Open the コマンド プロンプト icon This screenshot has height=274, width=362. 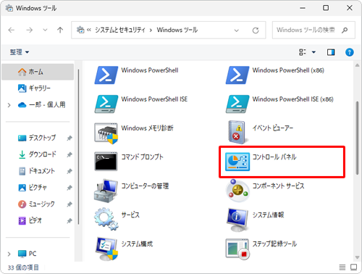(106, 162)
